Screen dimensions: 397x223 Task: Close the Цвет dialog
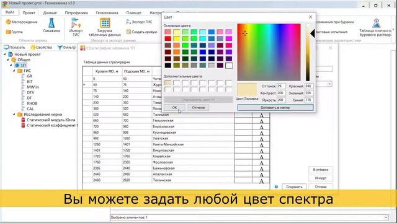tap(310, 17)
